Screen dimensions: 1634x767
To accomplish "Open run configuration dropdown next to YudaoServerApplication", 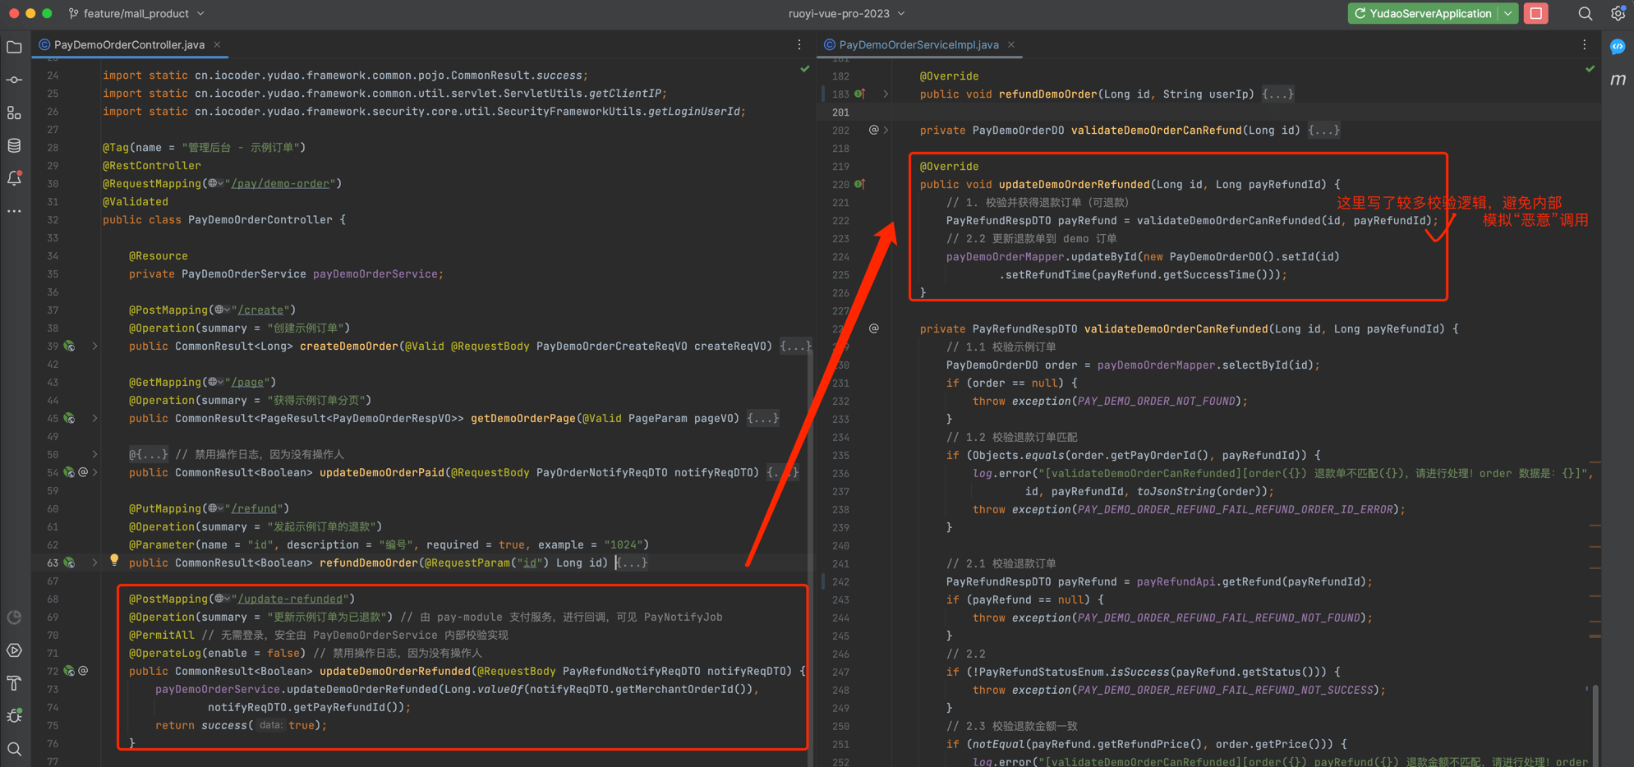I will coord(1508,13).
